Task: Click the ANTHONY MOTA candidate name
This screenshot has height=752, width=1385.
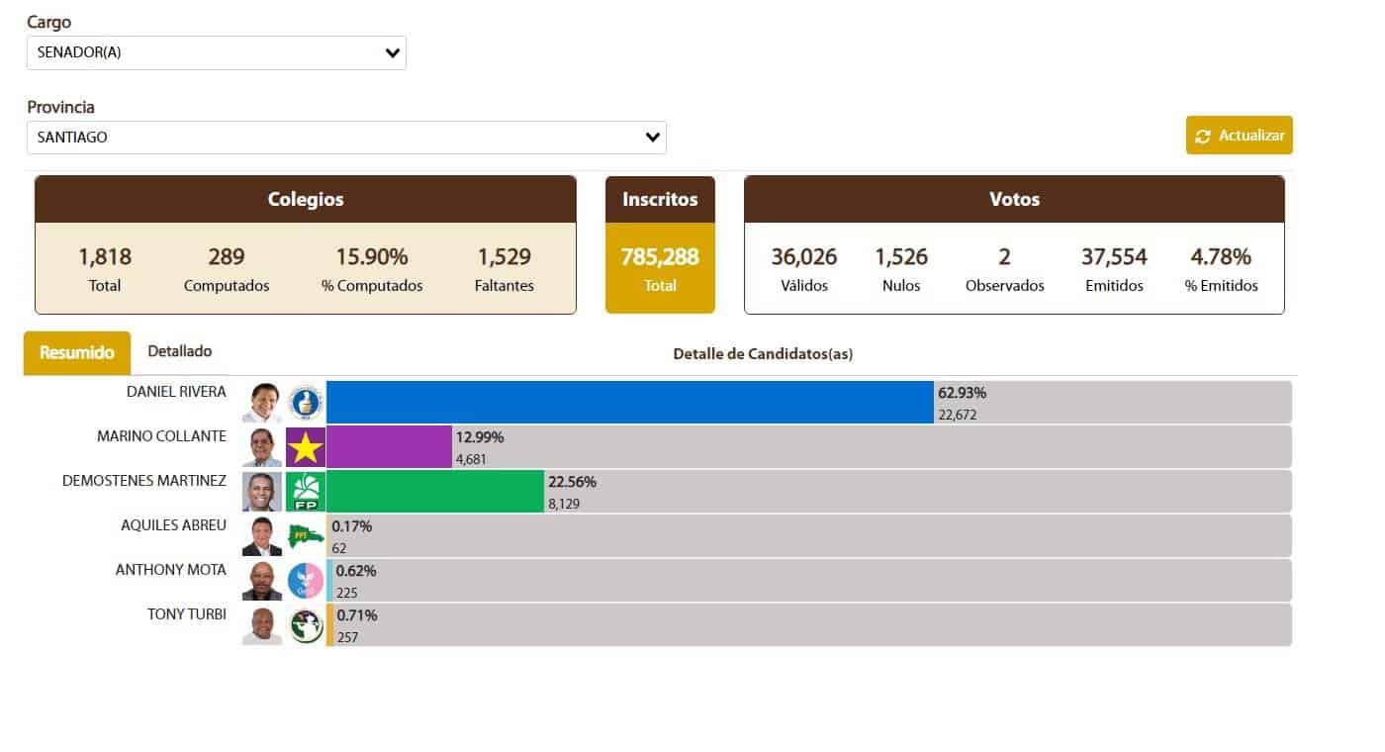Action: (x=170, y=570)
